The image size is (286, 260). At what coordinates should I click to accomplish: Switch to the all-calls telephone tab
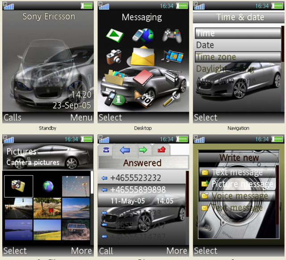point(106,150)
